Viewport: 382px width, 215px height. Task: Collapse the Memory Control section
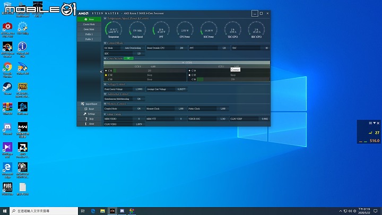tap(105, 104)
